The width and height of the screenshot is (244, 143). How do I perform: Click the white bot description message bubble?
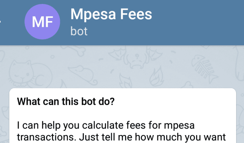point(123,115)
